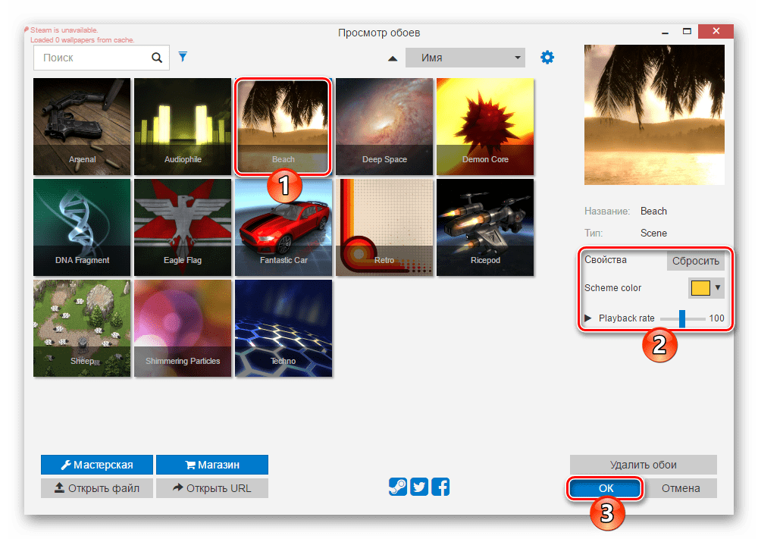
Task: Open the Имя sort dropdown
Action: 465,58
